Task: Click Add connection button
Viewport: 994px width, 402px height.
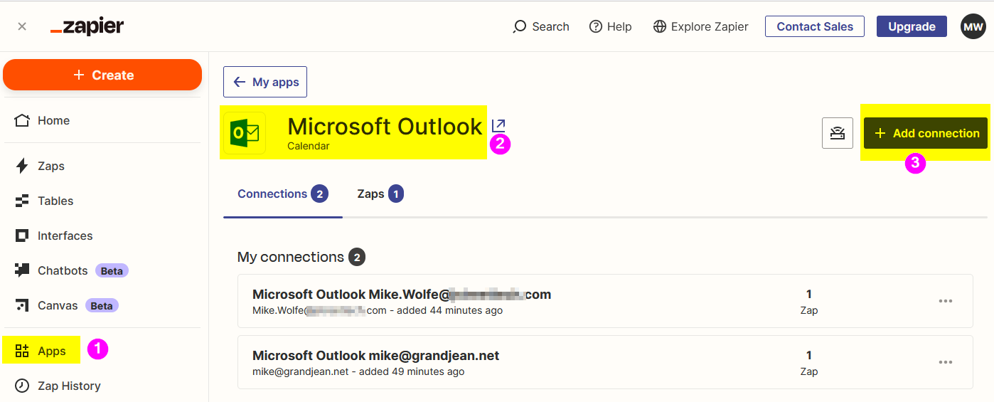Action: pos(926,133)
